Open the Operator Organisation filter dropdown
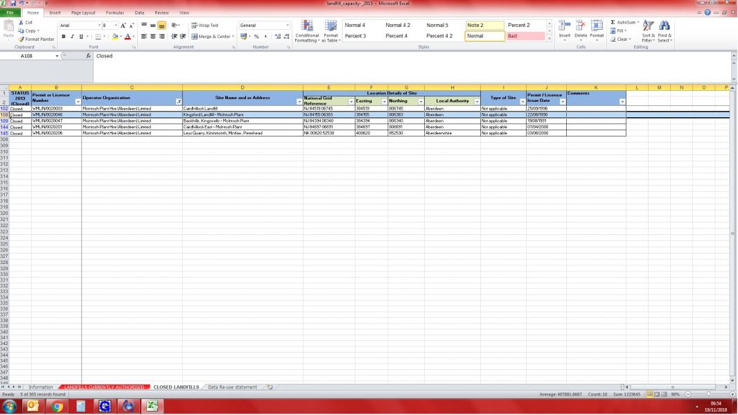Viewport: 738px width, 415px height. point(178,102)
